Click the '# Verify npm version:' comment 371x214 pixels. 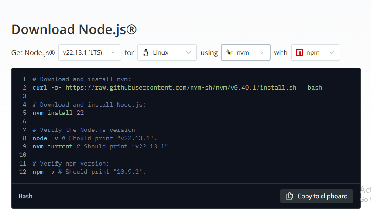[71, 164]
